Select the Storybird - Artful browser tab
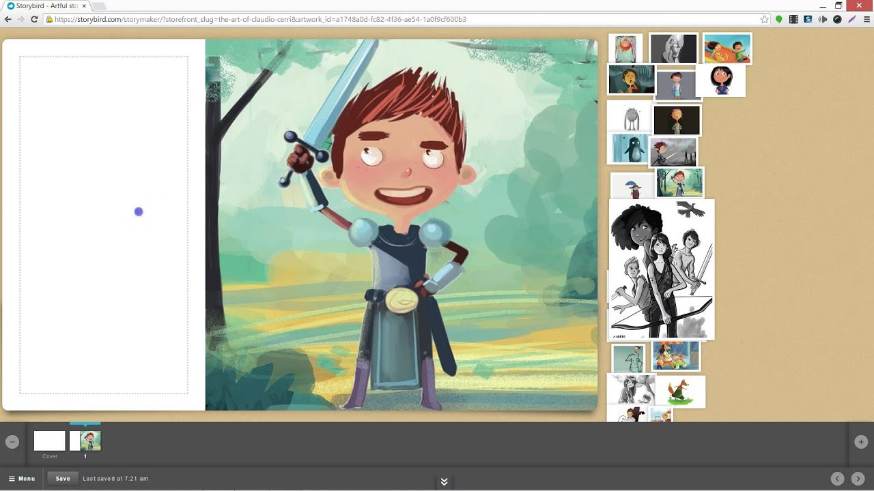Image resolution: width=874 pixels, height=491 pixels. click(46, 5)
